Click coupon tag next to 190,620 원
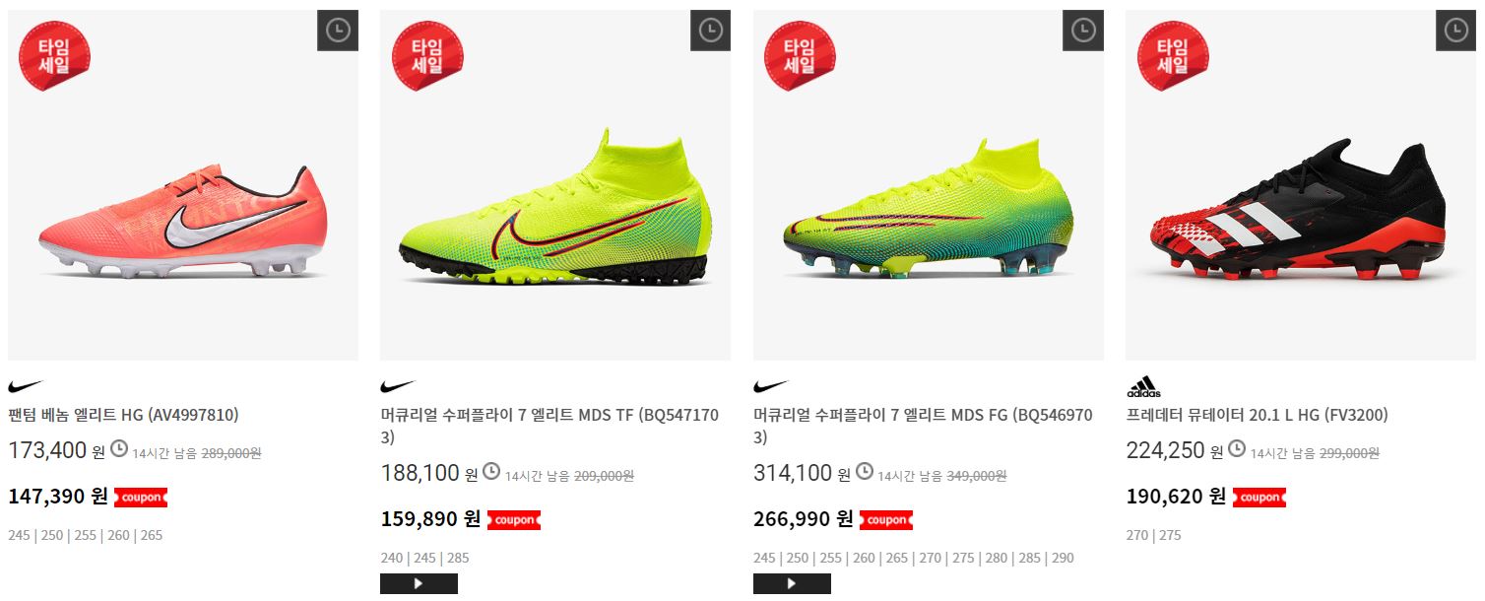This screenshot has width=1485, height=601. 1259,498
